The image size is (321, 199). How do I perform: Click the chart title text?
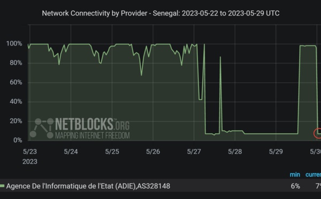[160, 13]
